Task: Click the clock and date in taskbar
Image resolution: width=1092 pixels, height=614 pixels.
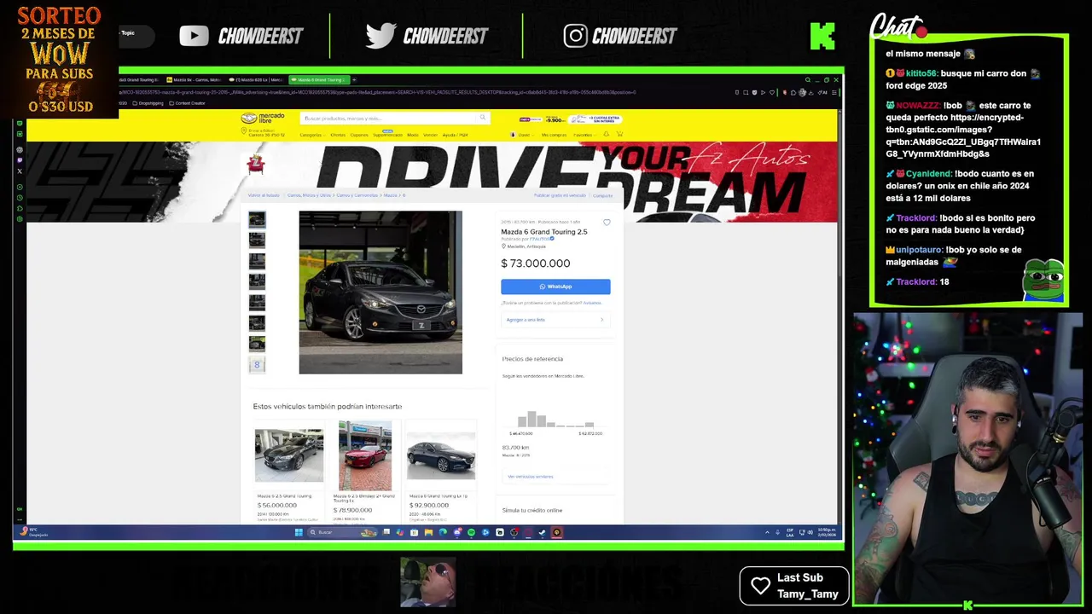Action: tap(826, 532)
